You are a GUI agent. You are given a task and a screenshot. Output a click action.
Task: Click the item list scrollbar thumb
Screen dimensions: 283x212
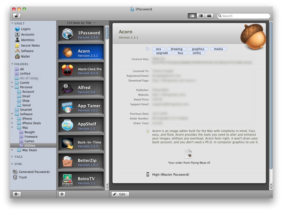(107, 33)
